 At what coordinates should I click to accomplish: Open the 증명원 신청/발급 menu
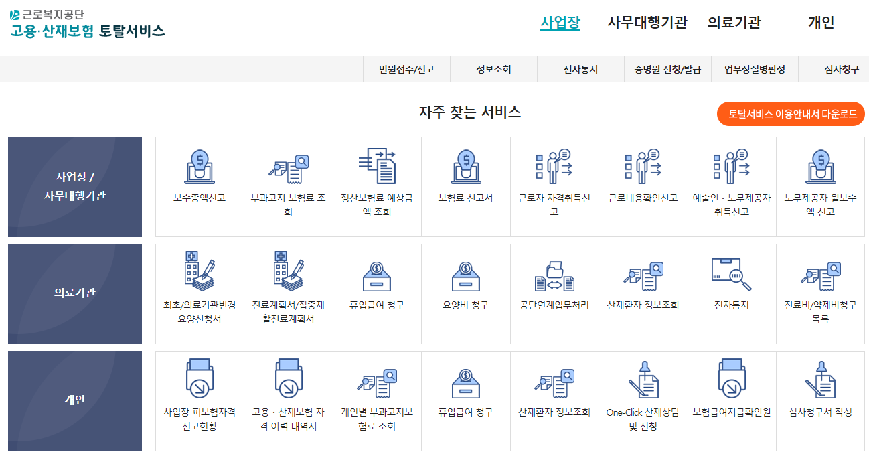tap(667, 69)
